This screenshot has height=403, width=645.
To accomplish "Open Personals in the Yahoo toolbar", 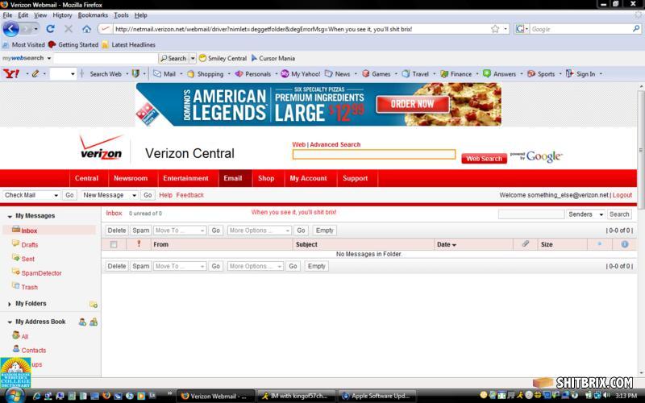I will tap(253, 74).
